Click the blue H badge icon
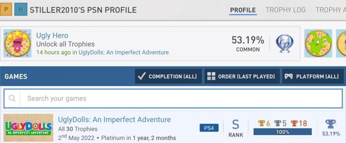 (x=21, y=10)
